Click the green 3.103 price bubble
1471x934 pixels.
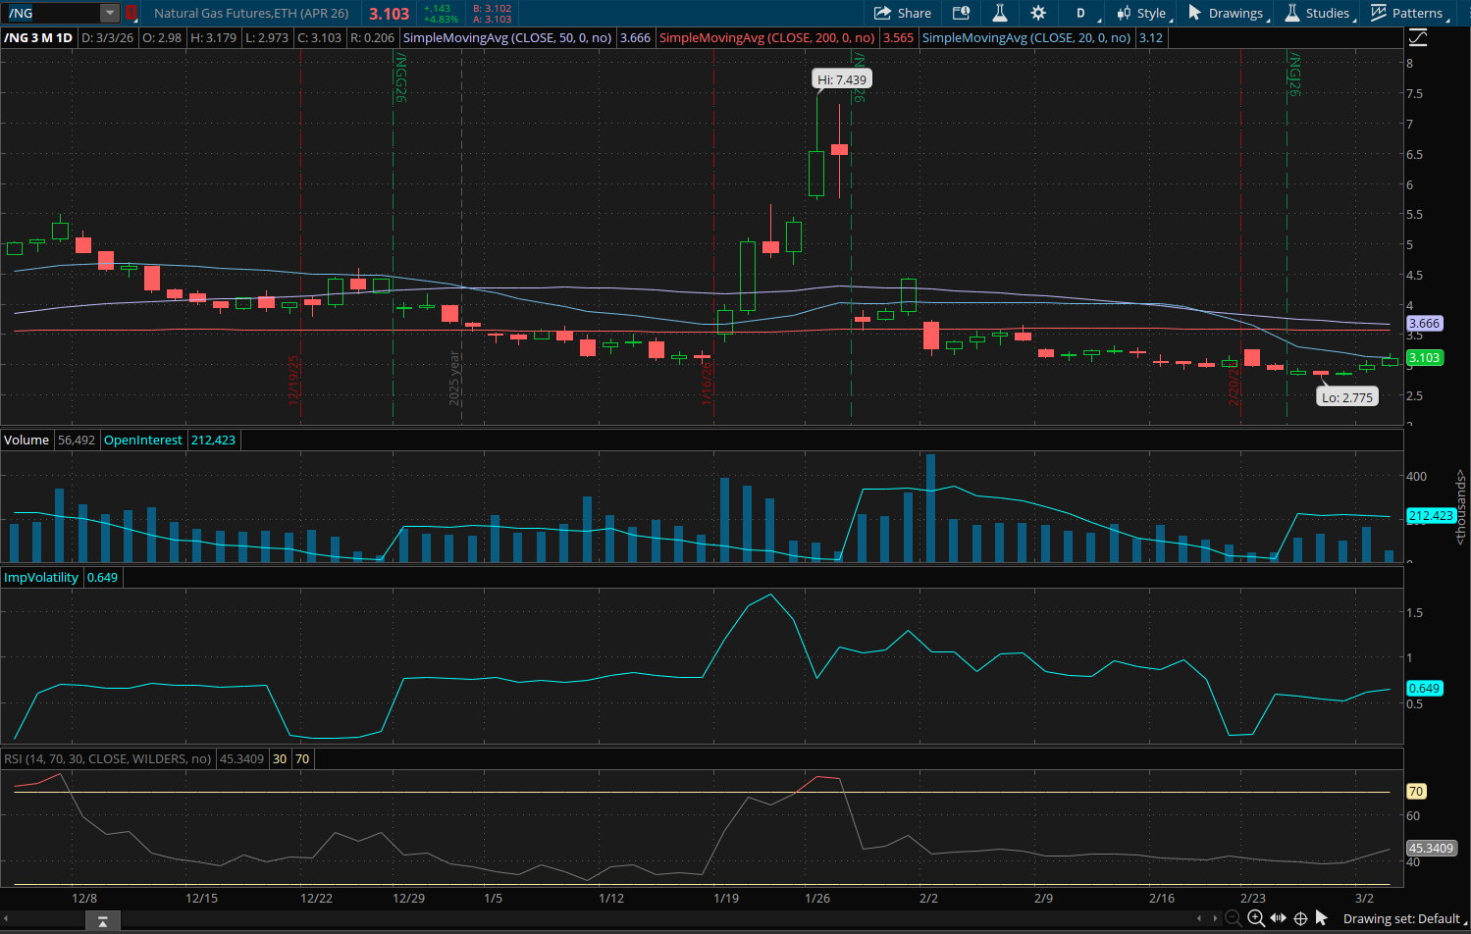pos(1425,357)
